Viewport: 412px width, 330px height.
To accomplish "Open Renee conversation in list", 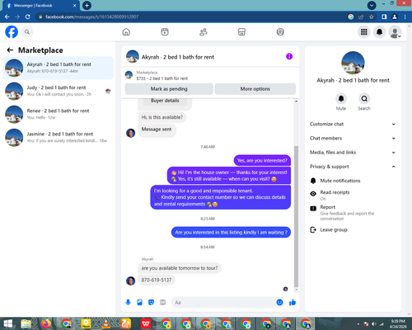I will coord(58,114).
